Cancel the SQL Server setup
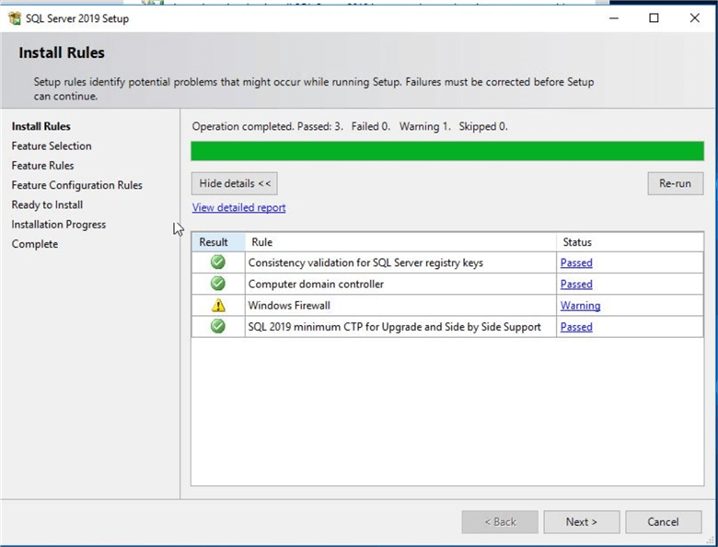This screenshot has width=718, height=547. coord(663,522)
